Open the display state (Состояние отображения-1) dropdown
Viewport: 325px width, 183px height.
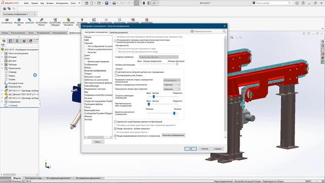(19, 14)
